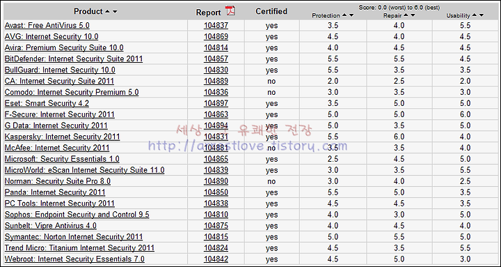Open Comodo: Internet Security Premium 5.0
501x267 pixels.
click(x=72, y=92)
